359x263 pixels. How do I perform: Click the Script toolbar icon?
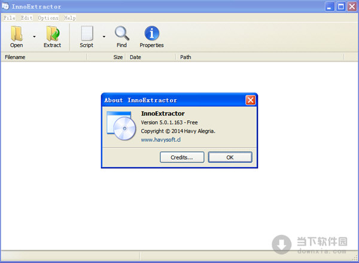click(x=87, y=33)
